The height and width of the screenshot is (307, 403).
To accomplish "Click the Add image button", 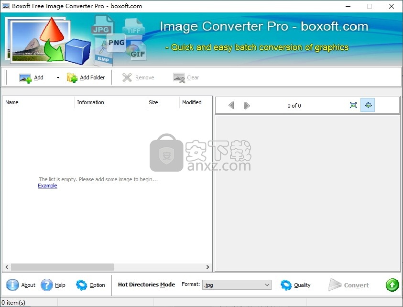I will (x=32, y=77).
